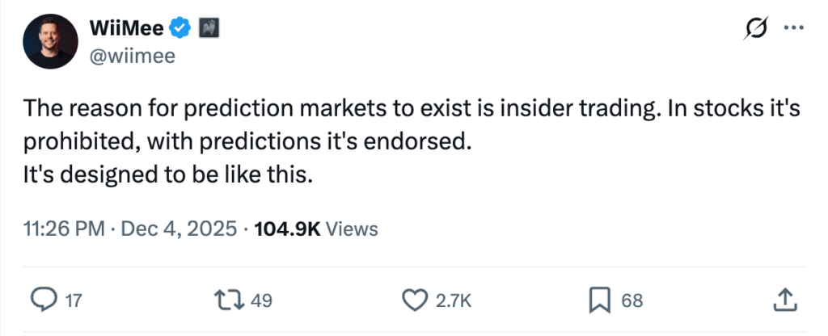The width and height of the screenshot is (828, 336).
Task: Open the three-dot More options menu
Action: (794, 29)
